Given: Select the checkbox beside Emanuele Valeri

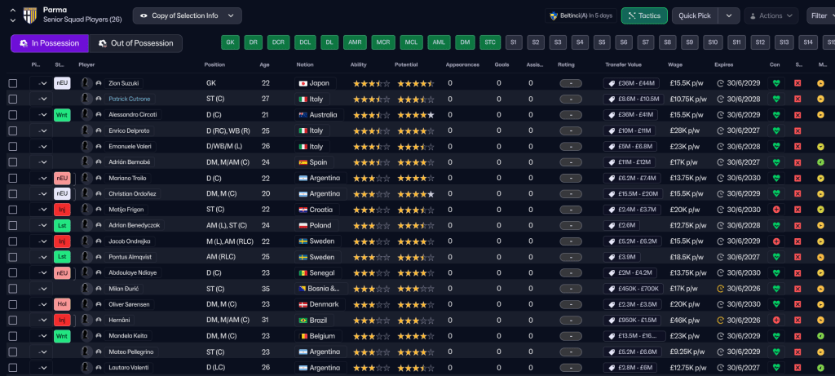Looking at the screenshot, I should [x=12, y=147].
